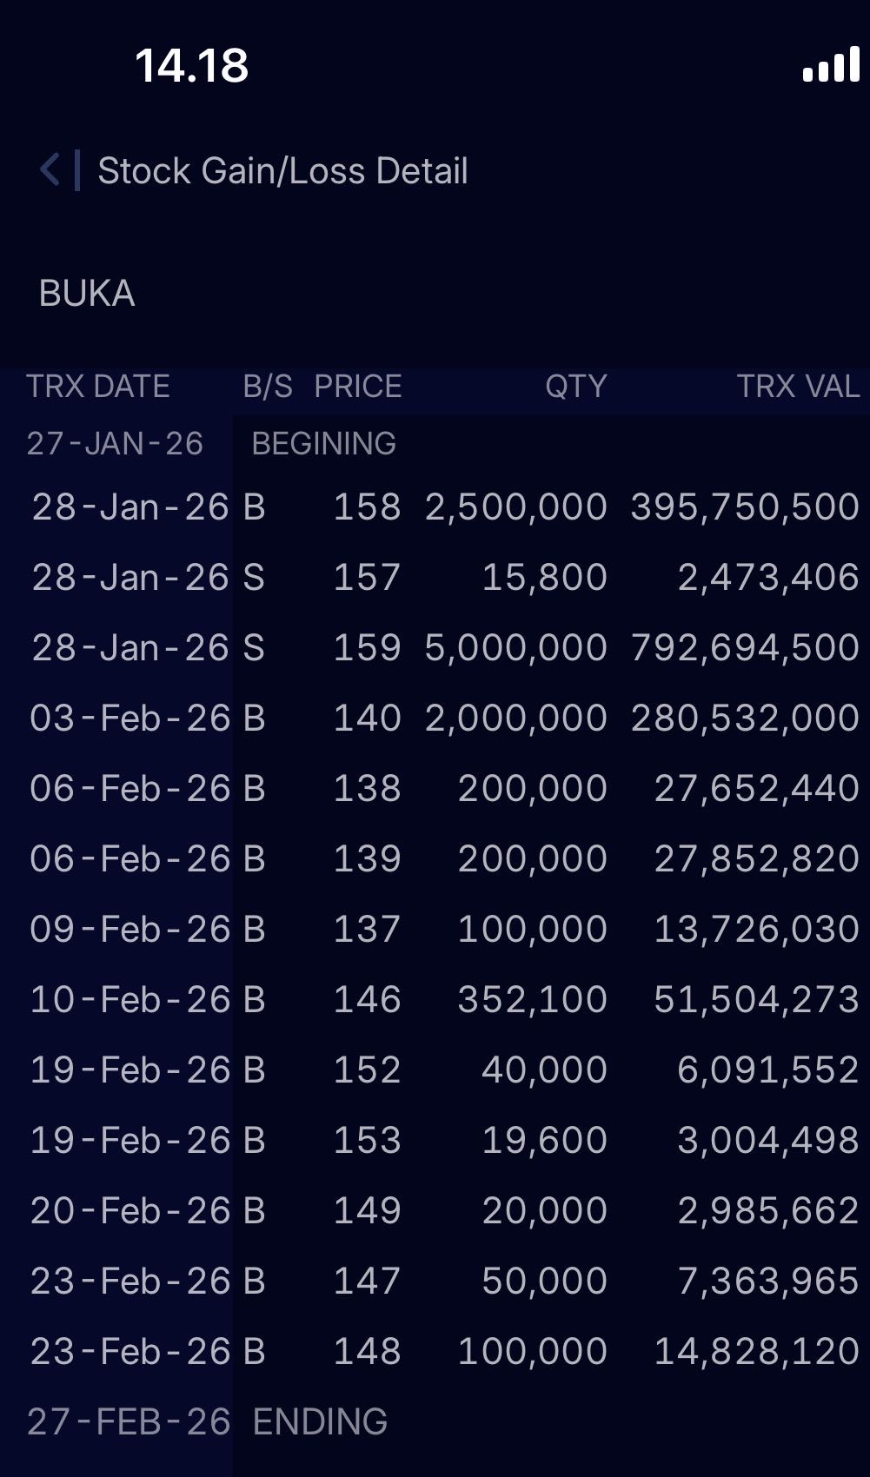870x1477 pixels.
Task: Tap the Stock Gain/Loss Detail title
Action: [x=282, y=171]
